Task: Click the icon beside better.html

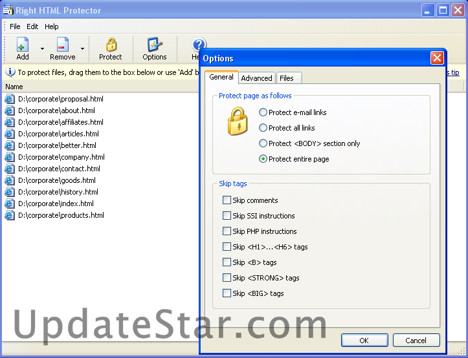Action: 10,145
